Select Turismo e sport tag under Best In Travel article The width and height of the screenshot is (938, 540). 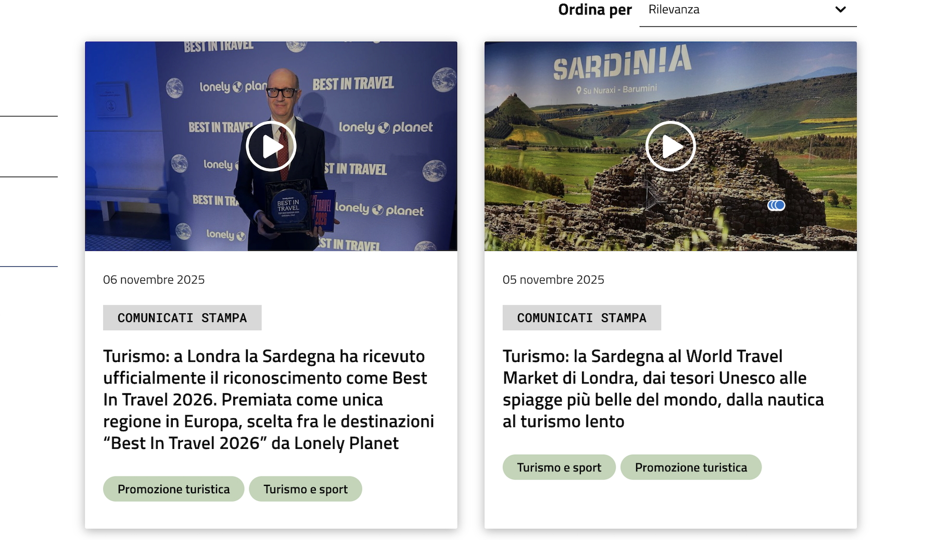click(x=306, y=489)
